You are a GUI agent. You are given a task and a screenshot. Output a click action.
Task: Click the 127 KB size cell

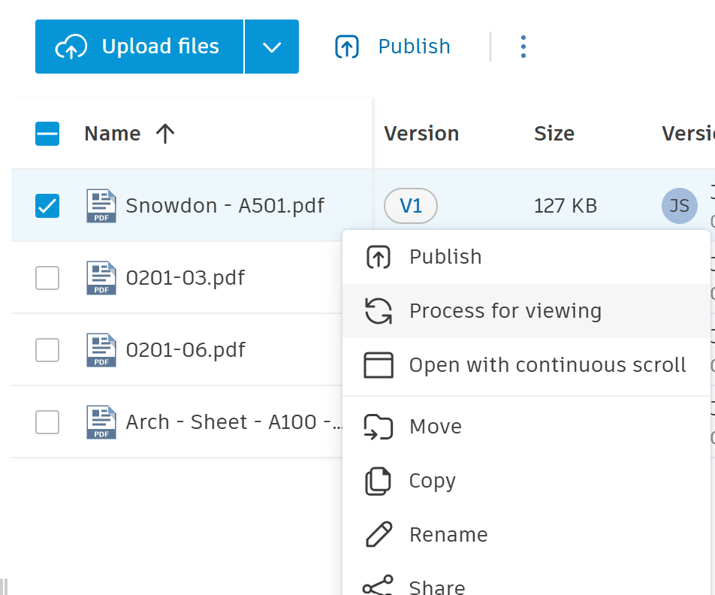[566, 206]
